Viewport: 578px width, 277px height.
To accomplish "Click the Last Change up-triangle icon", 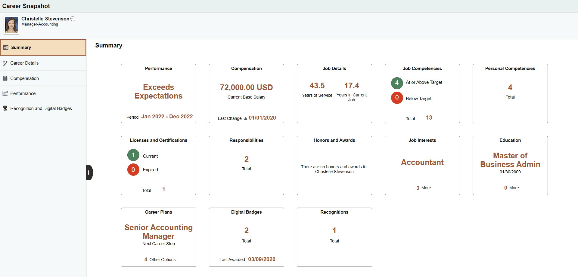I will 246,118.
